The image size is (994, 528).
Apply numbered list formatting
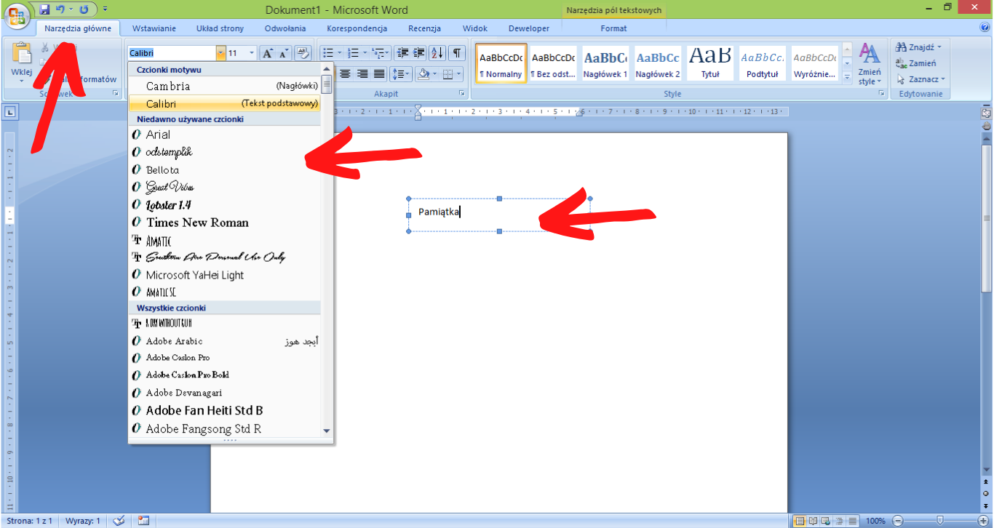pyautogui.click(x=353, y=53)
